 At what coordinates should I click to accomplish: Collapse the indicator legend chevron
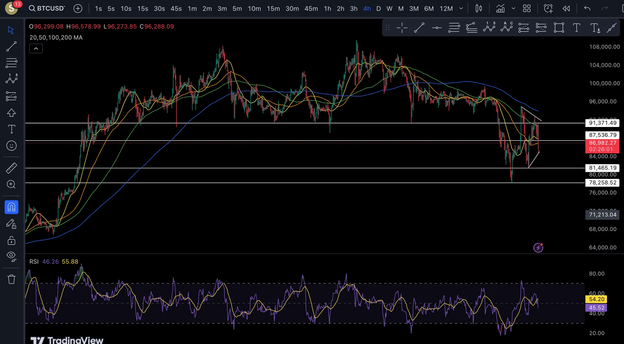pos(36,49)
